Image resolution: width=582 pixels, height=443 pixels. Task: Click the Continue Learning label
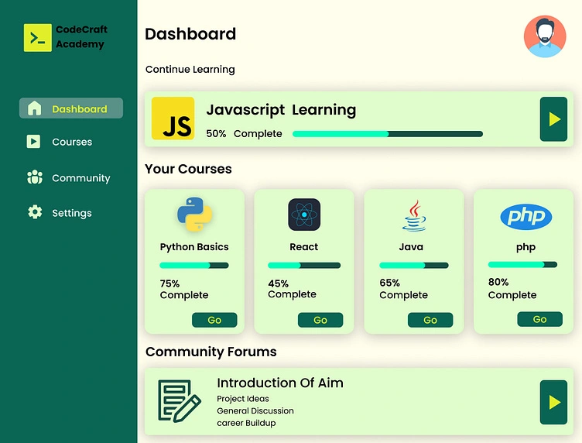[x=190, y=70]
